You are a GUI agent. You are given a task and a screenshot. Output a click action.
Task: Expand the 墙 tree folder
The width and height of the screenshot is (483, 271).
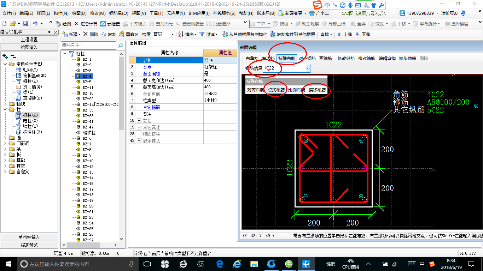coord(5,138)
